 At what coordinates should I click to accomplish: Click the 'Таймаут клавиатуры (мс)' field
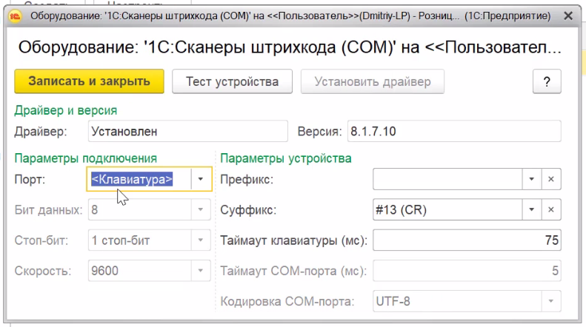coord(467,240)
